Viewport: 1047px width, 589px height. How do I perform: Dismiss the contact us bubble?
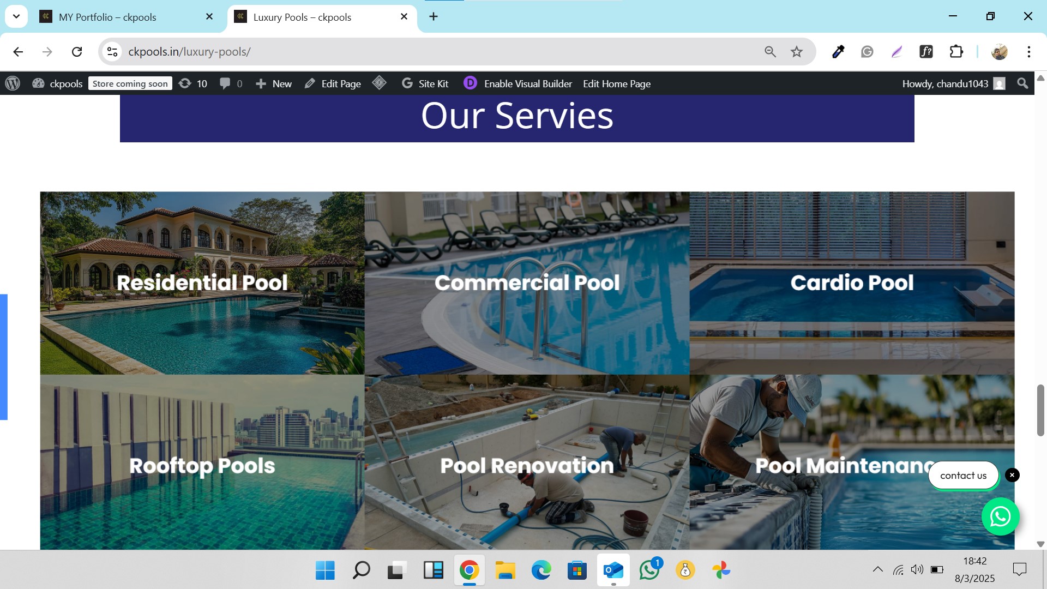click(1012, 475)
